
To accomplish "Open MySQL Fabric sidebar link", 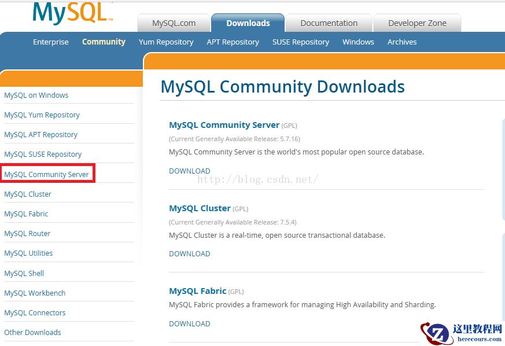I will (26, 214).
